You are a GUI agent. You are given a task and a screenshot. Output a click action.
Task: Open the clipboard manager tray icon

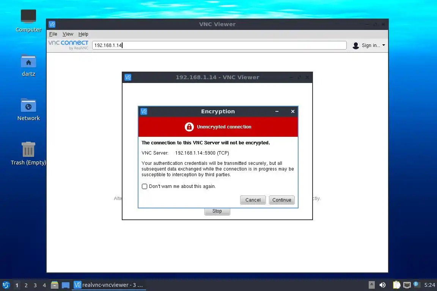point(396,285)
